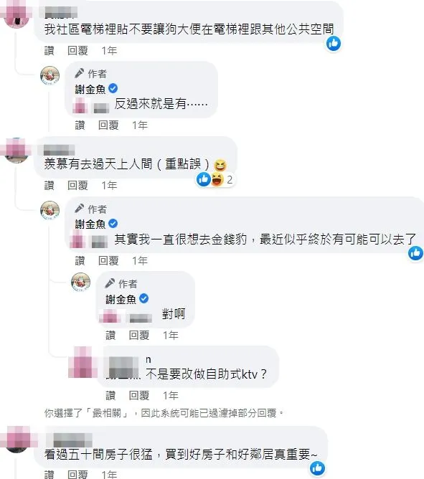Open blurred commenter avatar on 天上人間 comment
This screenshot has width=424, height=479.
[16, 151]
